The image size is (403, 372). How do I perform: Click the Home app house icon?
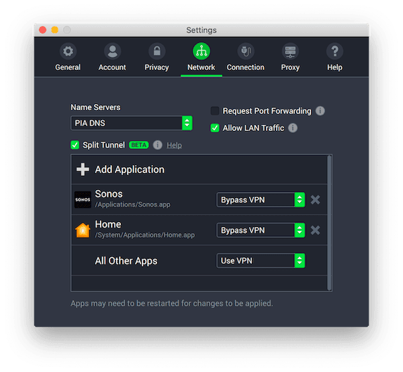click(x=83, y=230)
